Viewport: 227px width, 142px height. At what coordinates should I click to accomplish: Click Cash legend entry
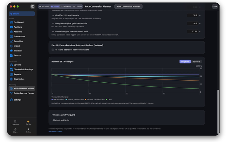click(x=109, y=99)
